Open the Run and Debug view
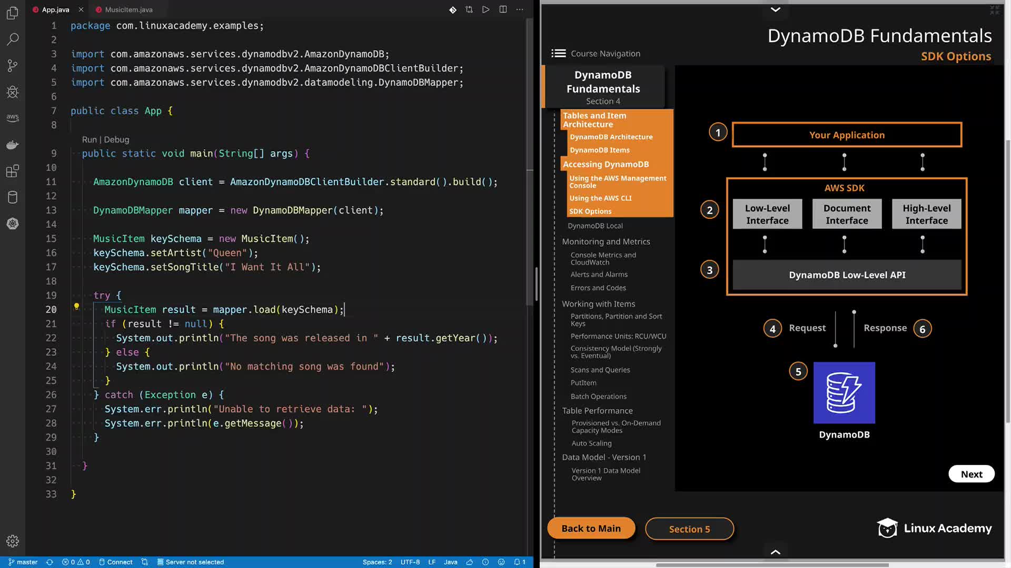The height and width of the screenshot is (568, 1011). 13,92
